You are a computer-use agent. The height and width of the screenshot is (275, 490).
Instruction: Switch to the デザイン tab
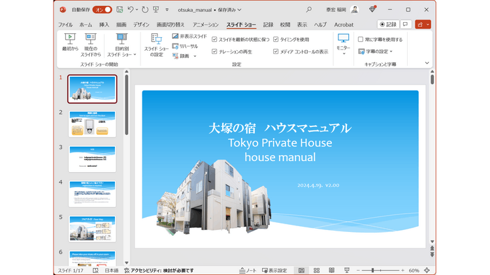coord(141,25)
